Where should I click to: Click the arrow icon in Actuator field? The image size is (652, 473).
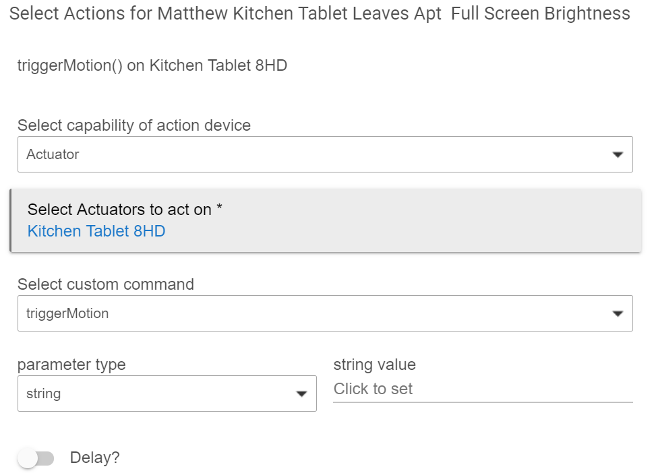point(618,154)
